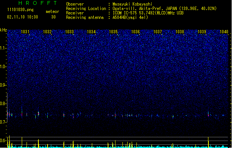Click time marker 1036
This screenshot has width=232, height=148.
pyautogui.click(x=135, y=32)
